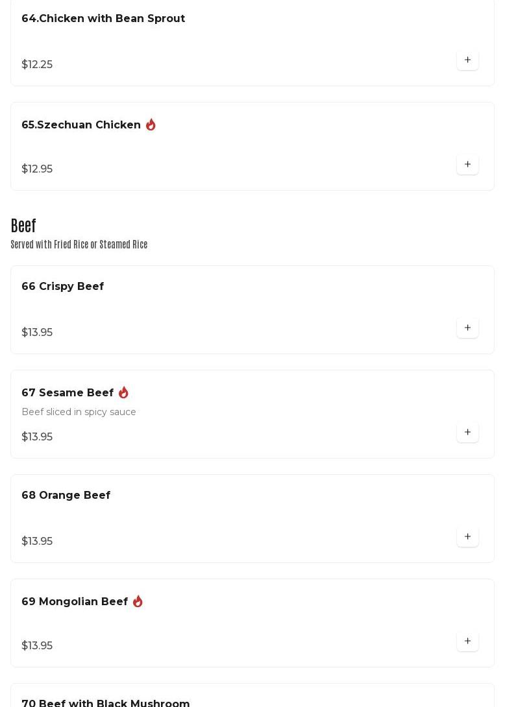Screen dimensions: 505x707
Task: Open the 69 Mongolian Beef title
Action: coord(75,601)
